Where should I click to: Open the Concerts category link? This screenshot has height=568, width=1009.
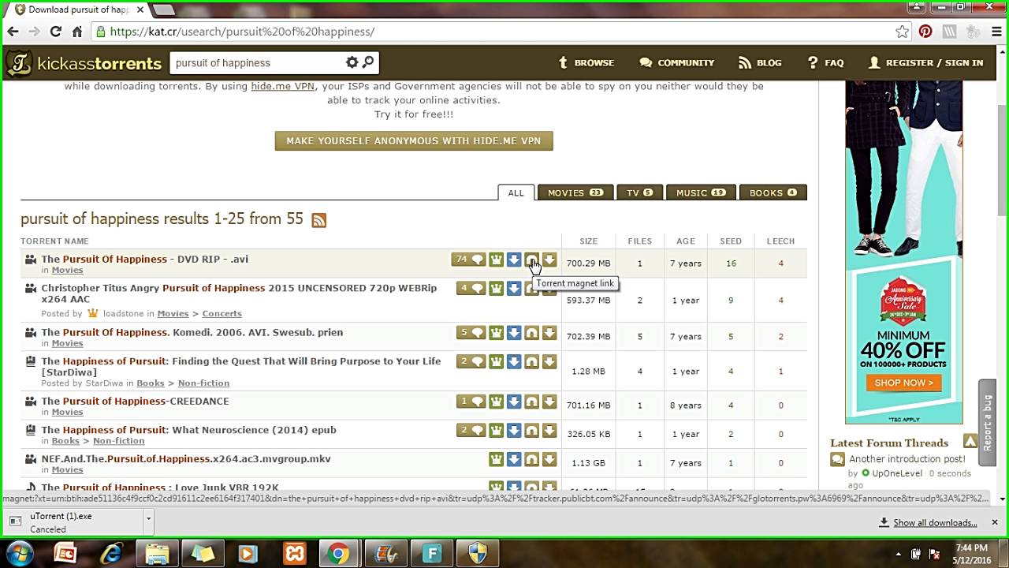pos(222,313)
